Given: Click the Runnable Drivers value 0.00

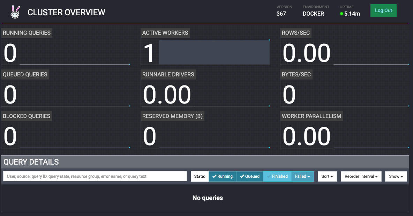Looking at the screenshot, I should click(x=167, y=95).
